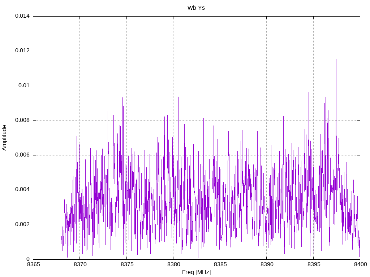Click the 0.008 y-axis tick label
This screenshot has width=370, height=277.
22,120
